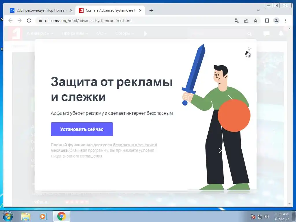View site security lock info
Screen dimensions: 296x222
[x=40, y=21]
